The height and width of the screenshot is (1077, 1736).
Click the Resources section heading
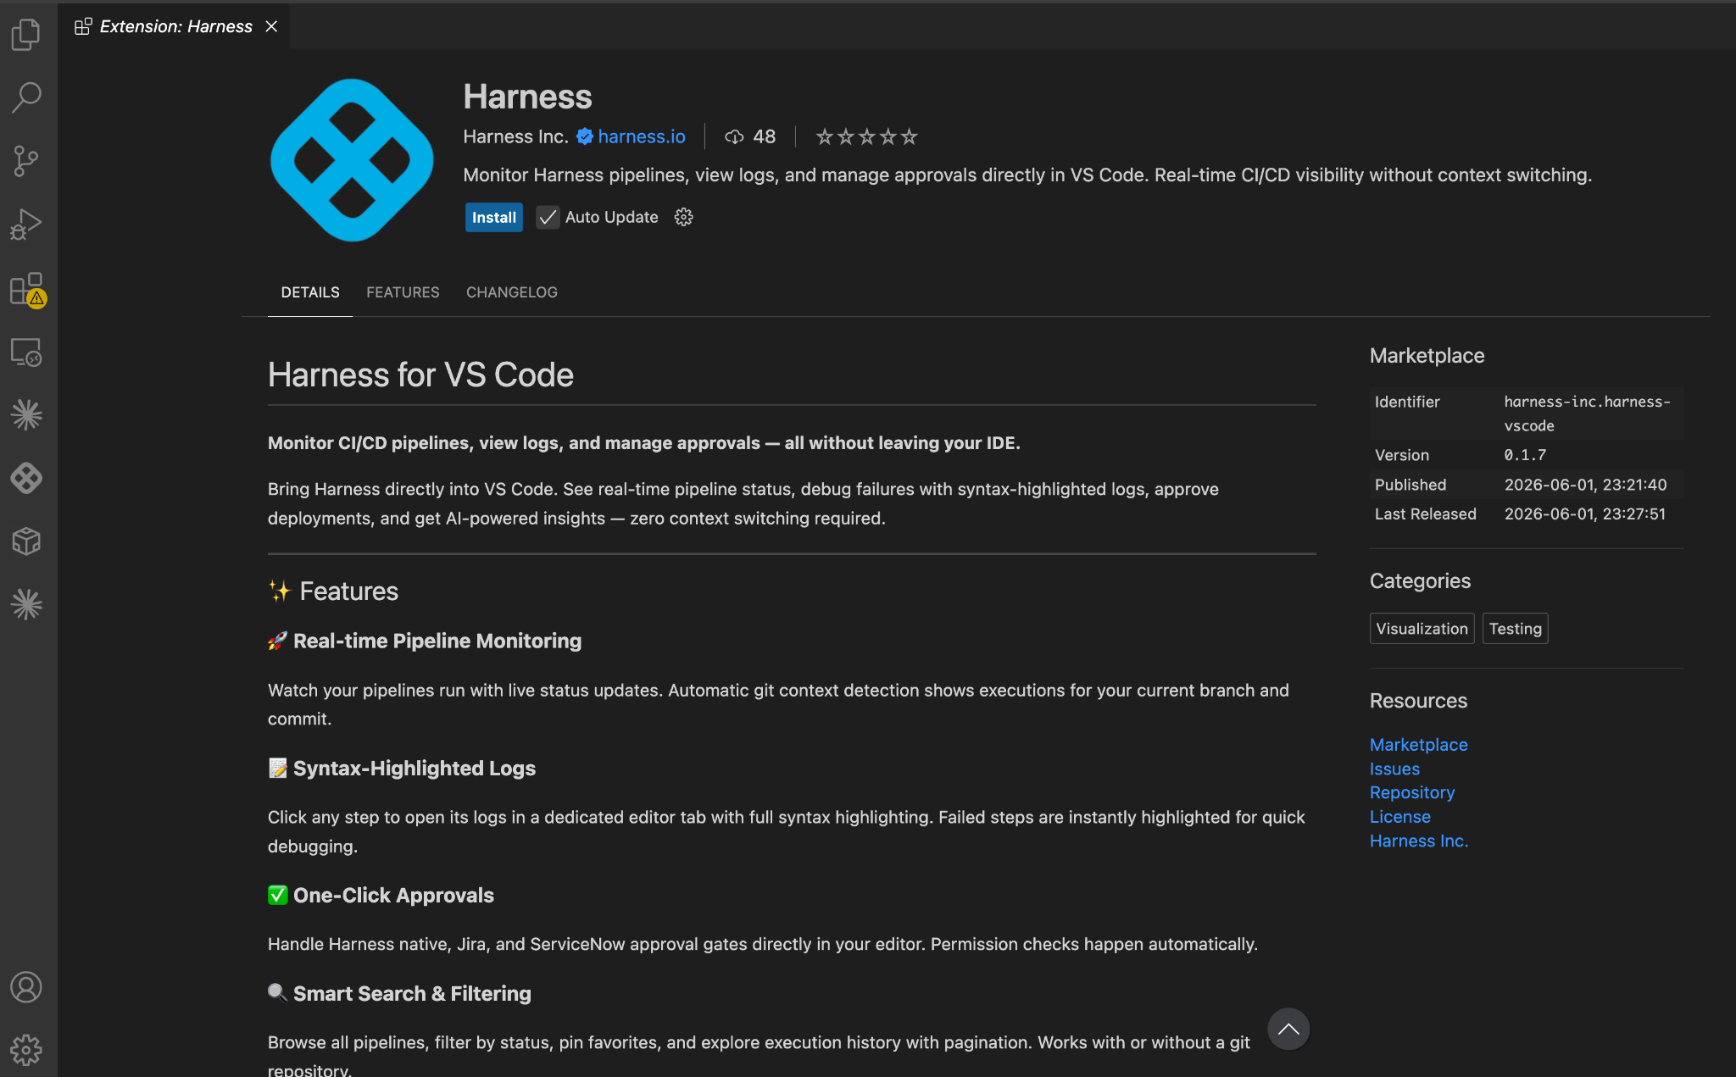(x=1418, y=701)
